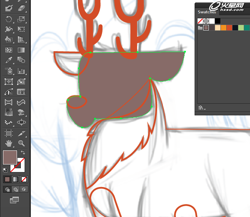The width and height of the screenshot is (250, 217).
Task: Choose the Registration swatch
Action: (x=206, y=21)
